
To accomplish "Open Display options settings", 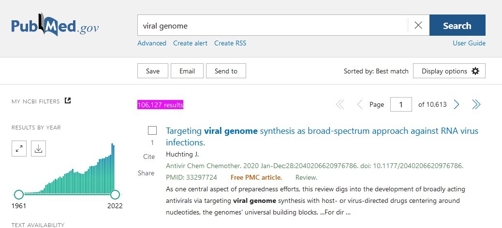I will coord(449,71).
